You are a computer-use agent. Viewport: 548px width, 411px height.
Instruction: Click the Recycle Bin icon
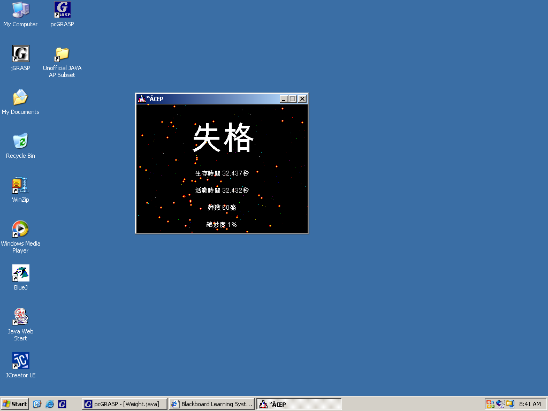pos(20,142)
